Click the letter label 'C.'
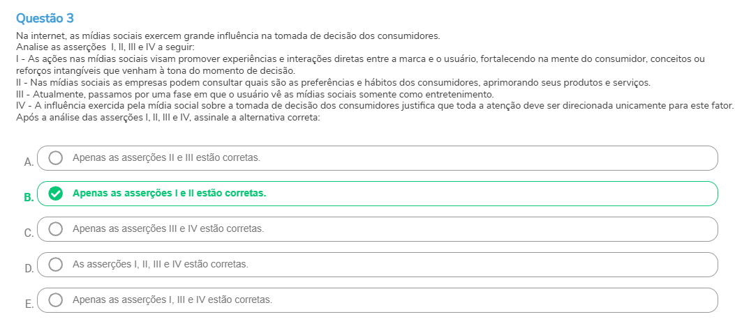The height and width of the screenshot is (319, 735). point(29,233)
